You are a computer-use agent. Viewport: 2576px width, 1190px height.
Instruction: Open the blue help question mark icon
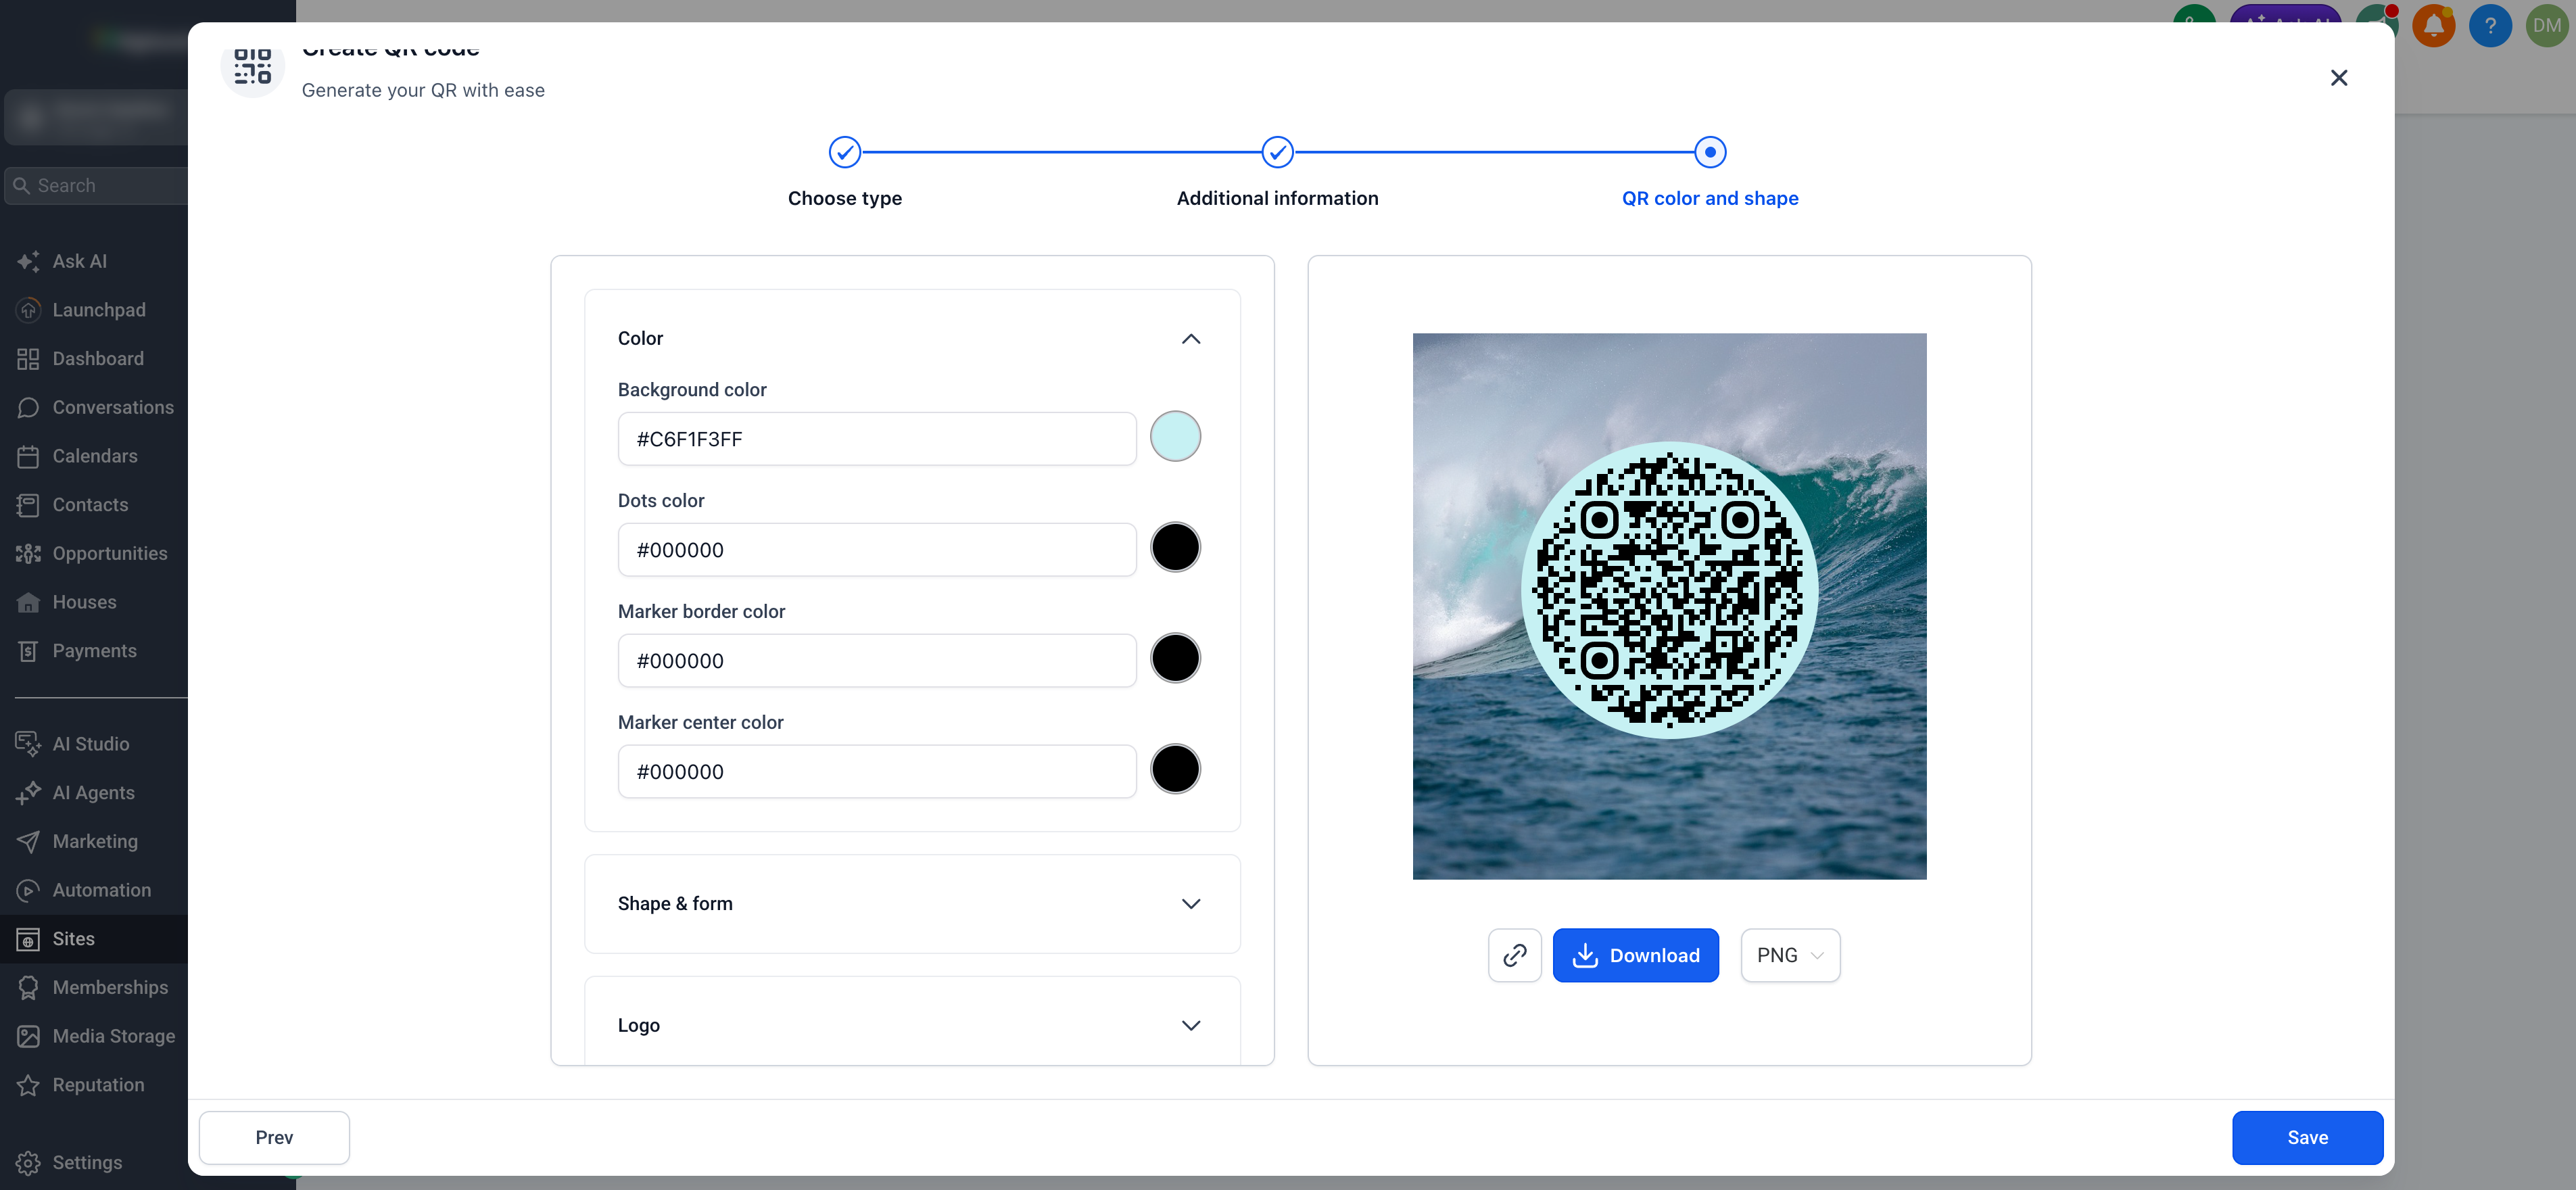[x=2490, y=26]
